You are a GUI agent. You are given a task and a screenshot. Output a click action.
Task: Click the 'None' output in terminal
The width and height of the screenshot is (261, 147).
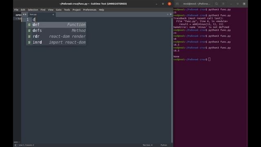click(x=176, y=57)
